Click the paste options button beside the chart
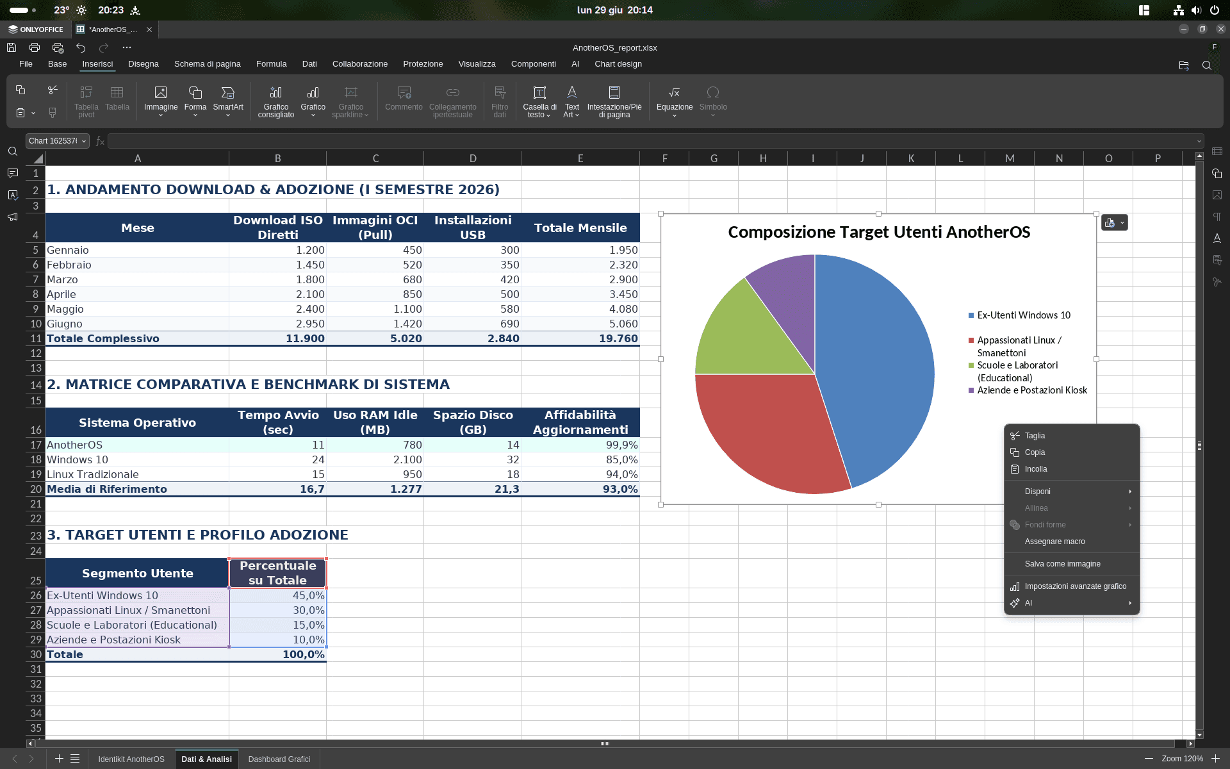 pyautogui.click(x=1114, y=223)
